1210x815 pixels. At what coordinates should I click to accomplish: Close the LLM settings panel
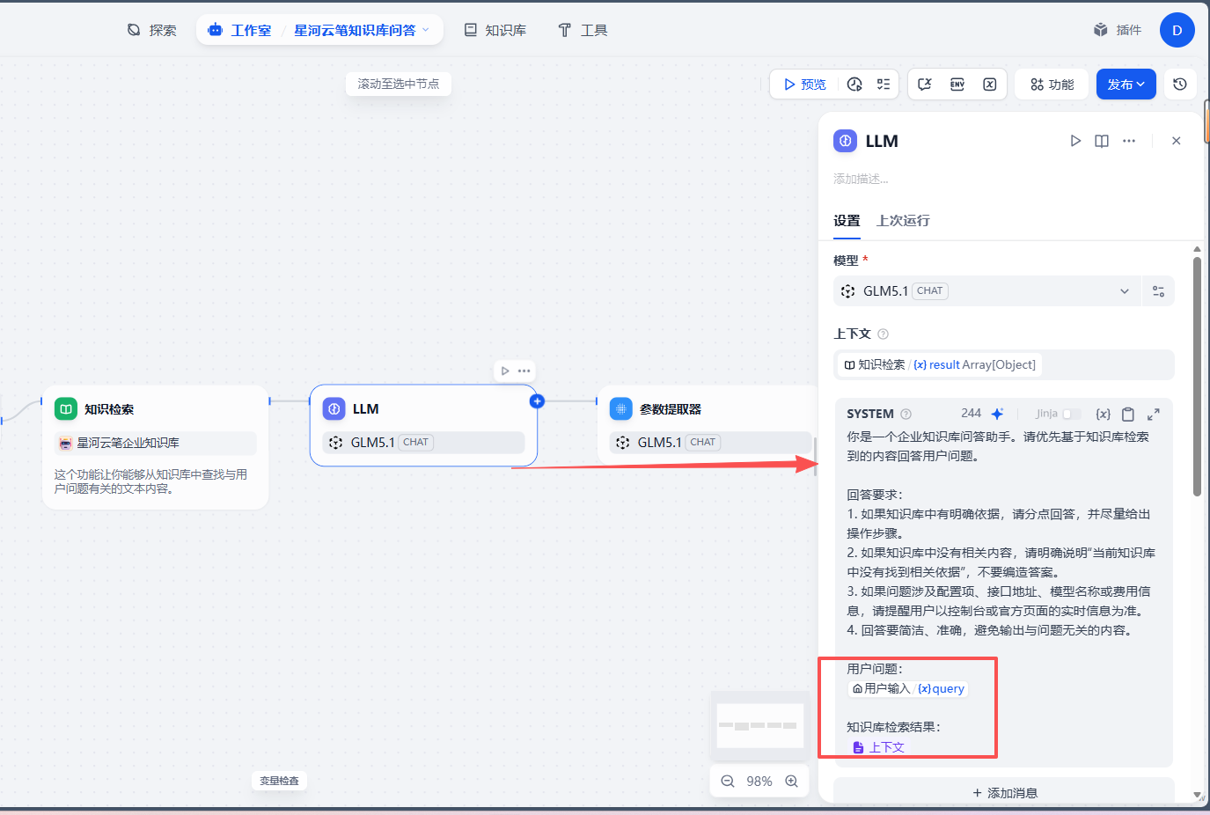pyautogui.click(x=1177, y=141)
